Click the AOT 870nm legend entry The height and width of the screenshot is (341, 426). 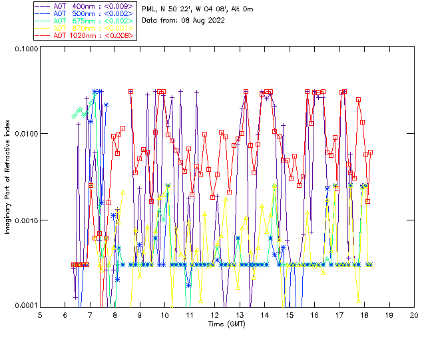[85, 28]
